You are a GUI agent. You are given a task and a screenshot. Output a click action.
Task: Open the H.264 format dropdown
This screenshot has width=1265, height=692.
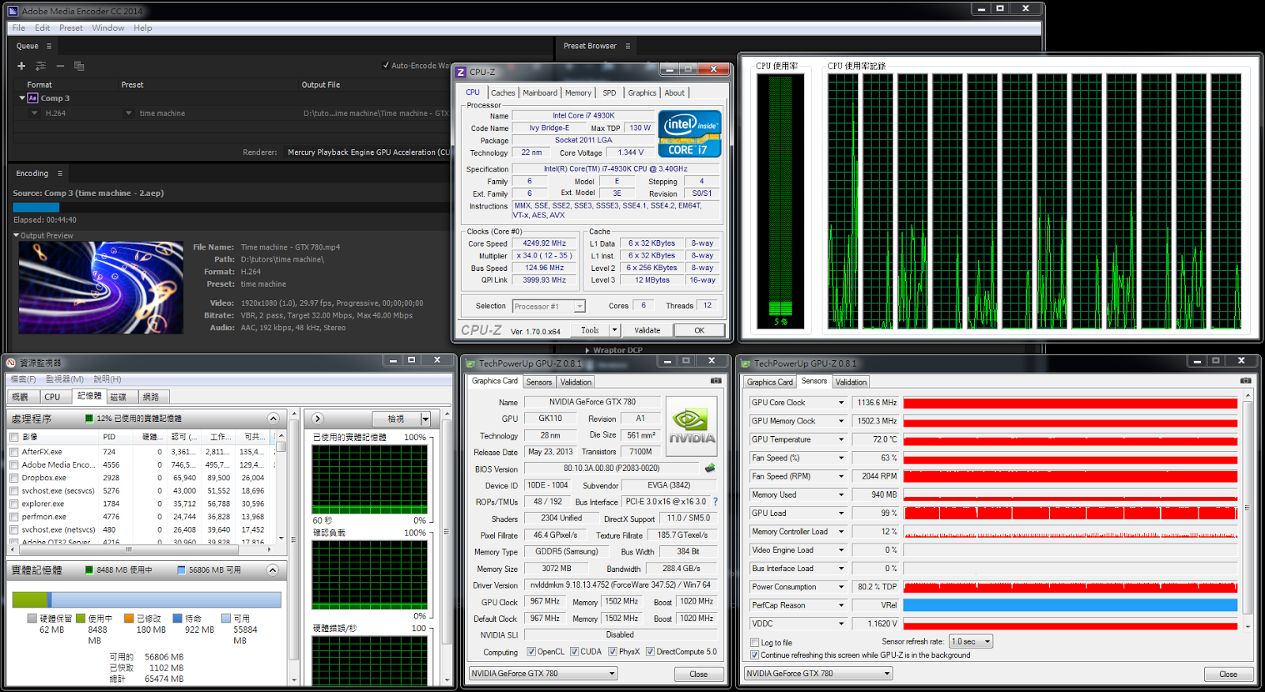click(x=35, y=113)
